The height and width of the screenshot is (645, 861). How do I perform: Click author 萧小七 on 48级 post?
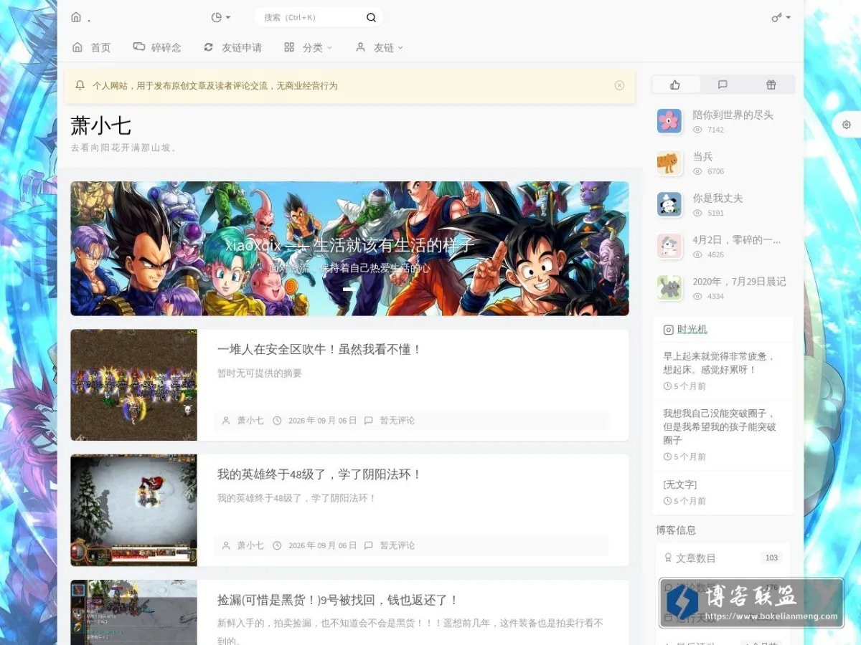[250, 545]
